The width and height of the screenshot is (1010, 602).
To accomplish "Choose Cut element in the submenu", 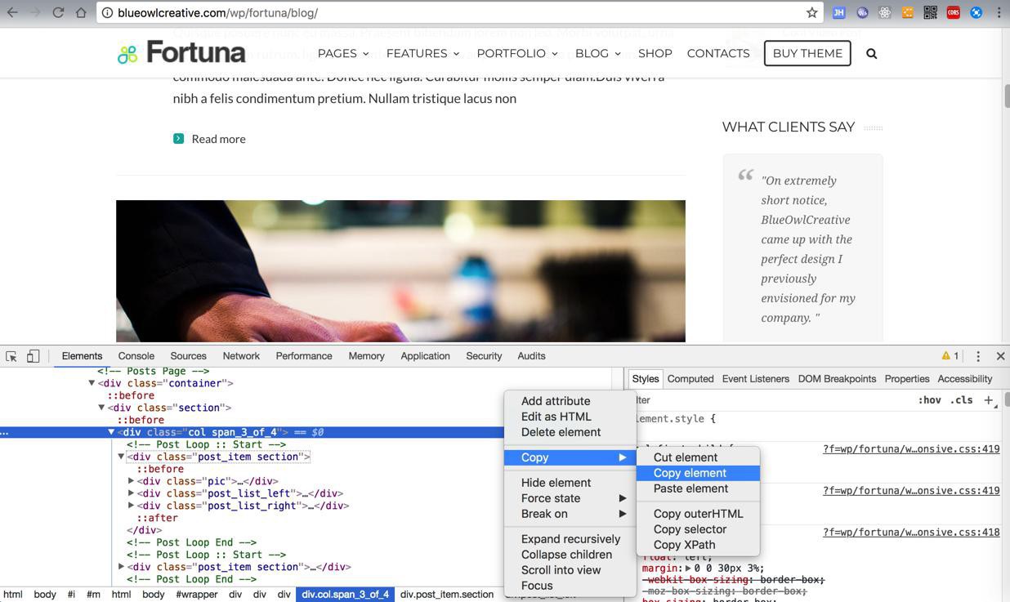I will (x=698, y=457).
